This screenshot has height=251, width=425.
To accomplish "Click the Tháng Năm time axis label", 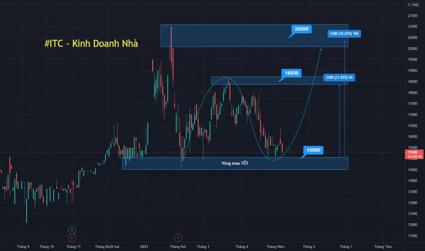I will (275, 246).
